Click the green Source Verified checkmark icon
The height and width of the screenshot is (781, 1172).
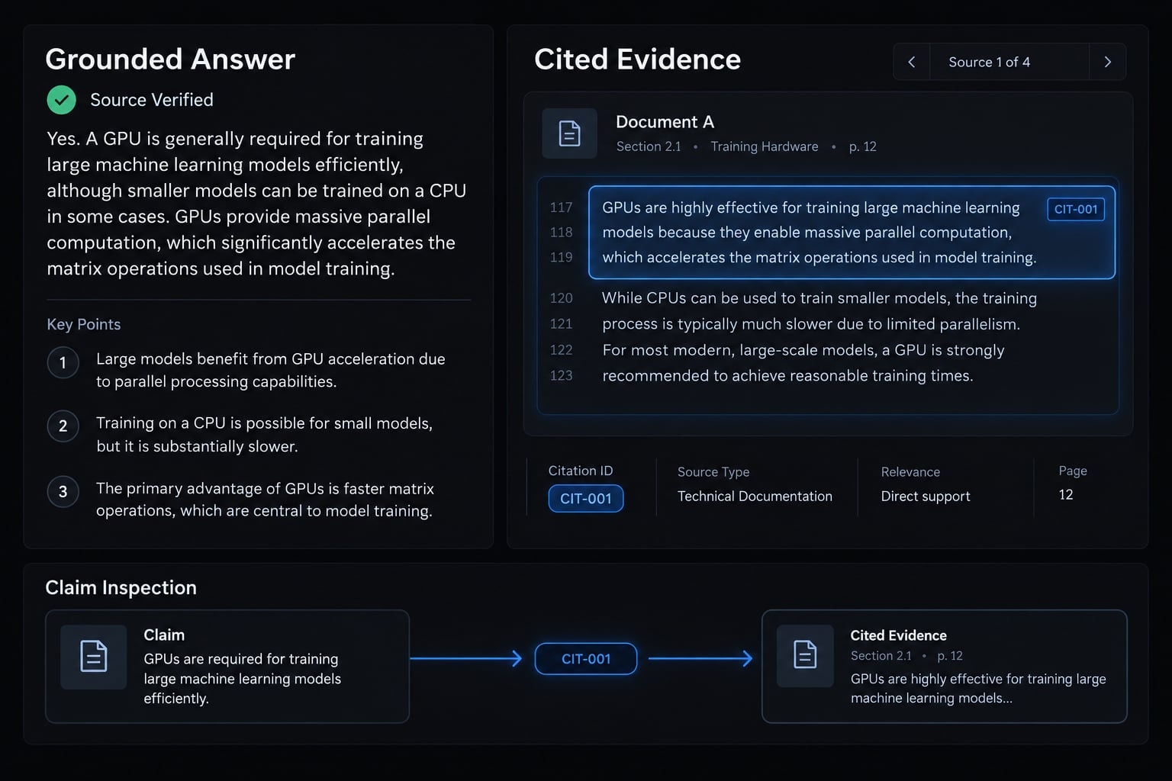tap(61, 100)
